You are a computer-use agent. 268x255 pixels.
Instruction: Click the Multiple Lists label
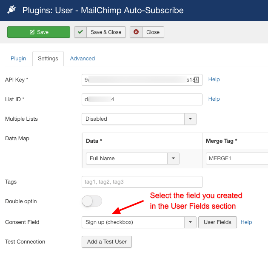pyautogui.click(x=21, y=119)
